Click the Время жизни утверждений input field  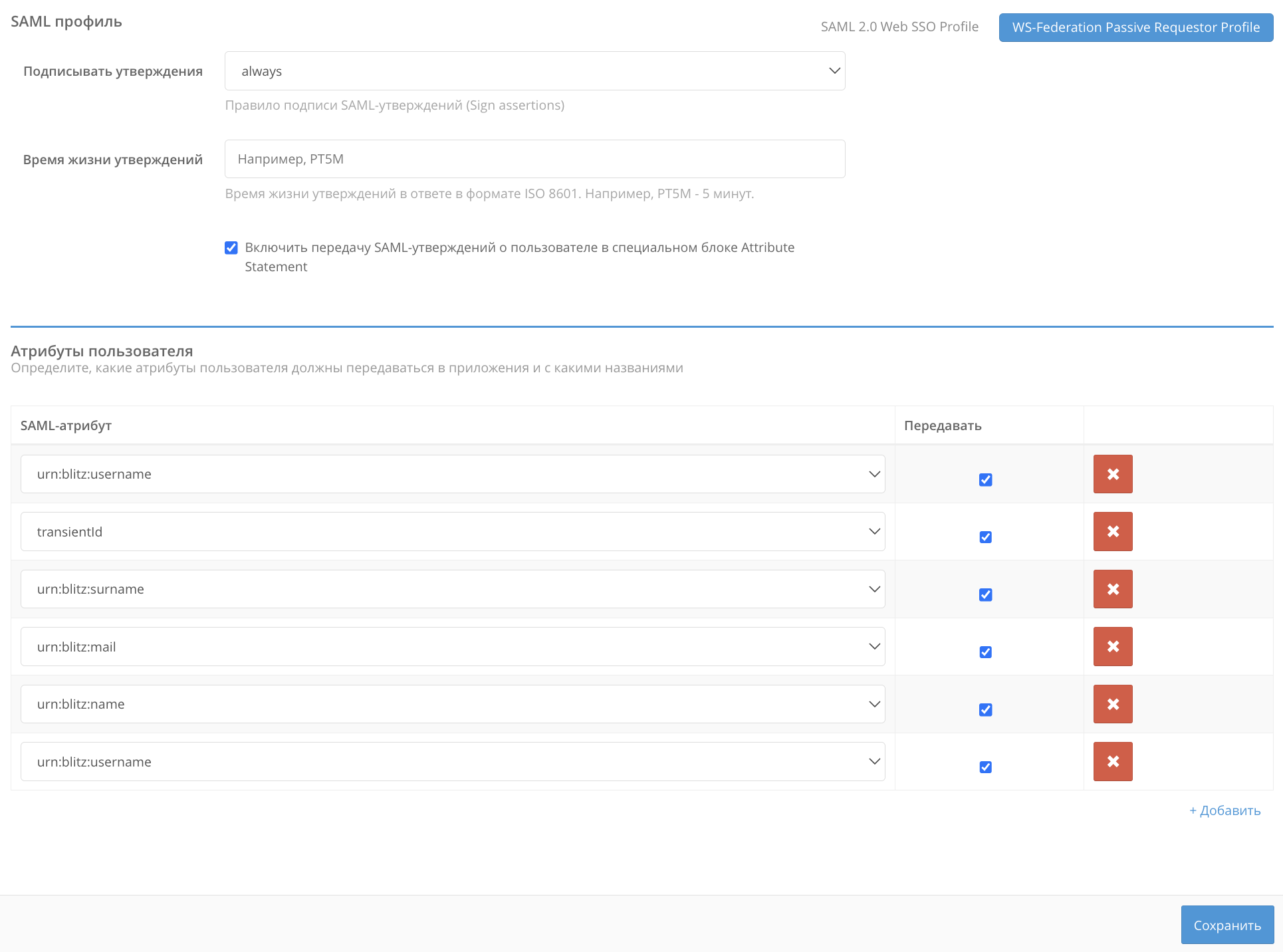point(534,159)
